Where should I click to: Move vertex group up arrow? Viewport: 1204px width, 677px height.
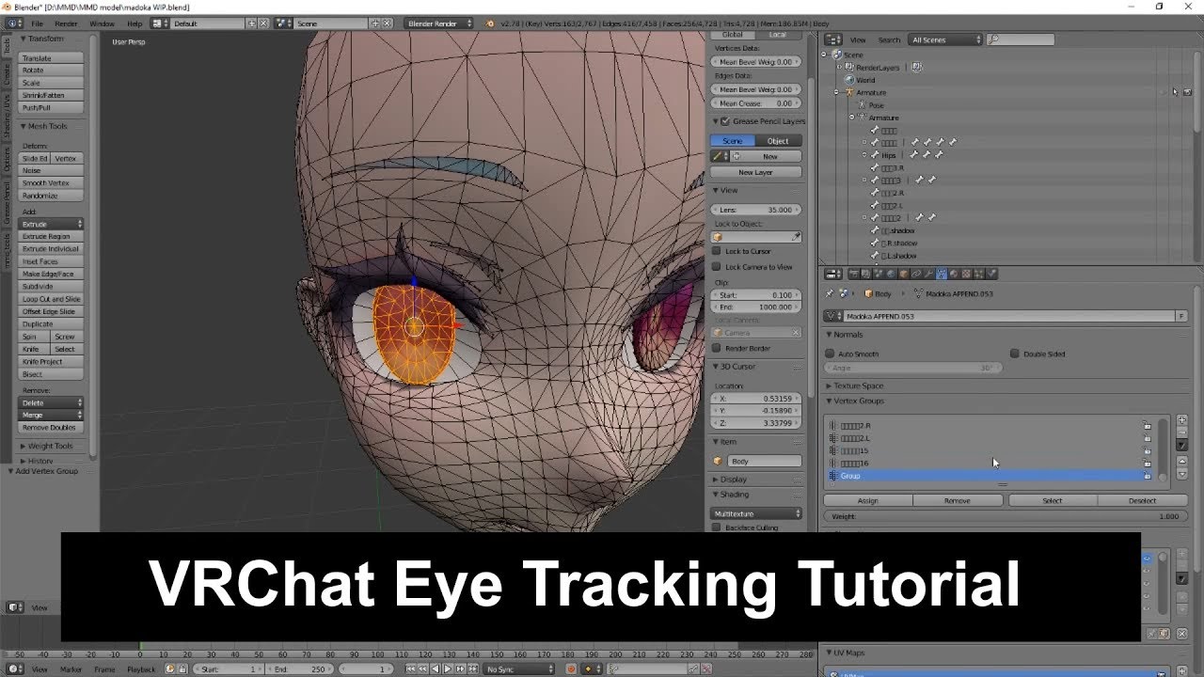1182,462
